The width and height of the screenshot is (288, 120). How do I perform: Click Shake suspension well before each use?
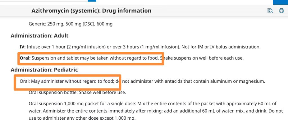[204, 58]
